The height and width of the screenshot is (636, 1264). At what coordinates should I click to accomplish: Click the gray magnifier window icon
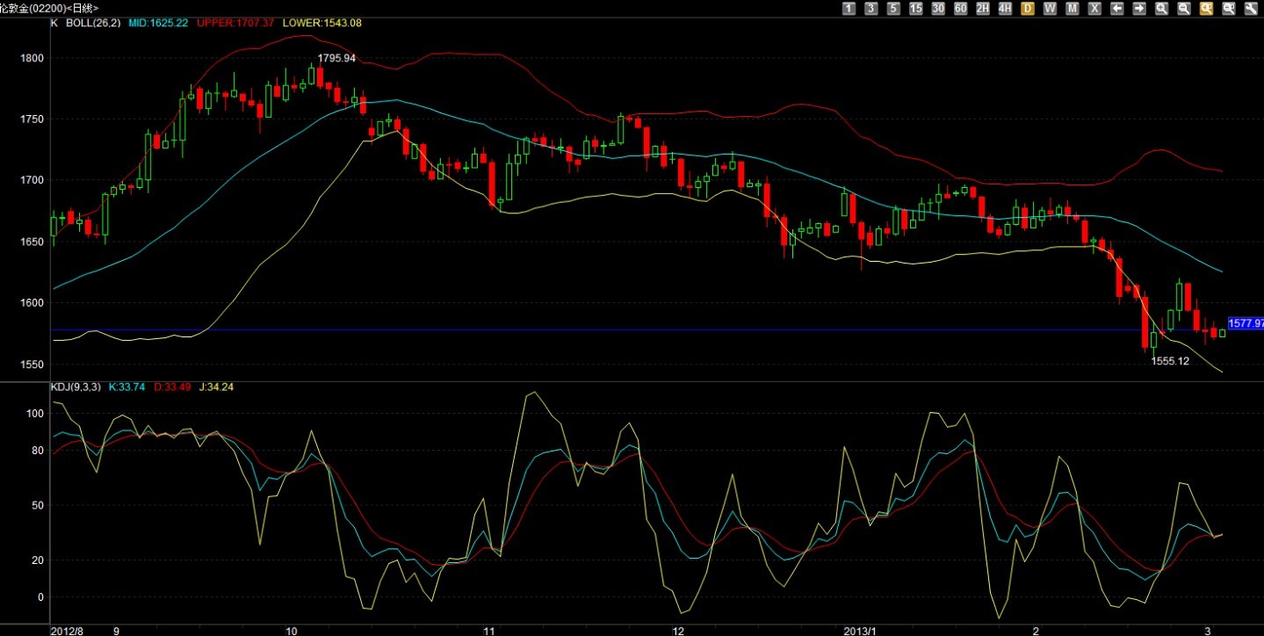pyautogui.click(x=1230, y=8)
